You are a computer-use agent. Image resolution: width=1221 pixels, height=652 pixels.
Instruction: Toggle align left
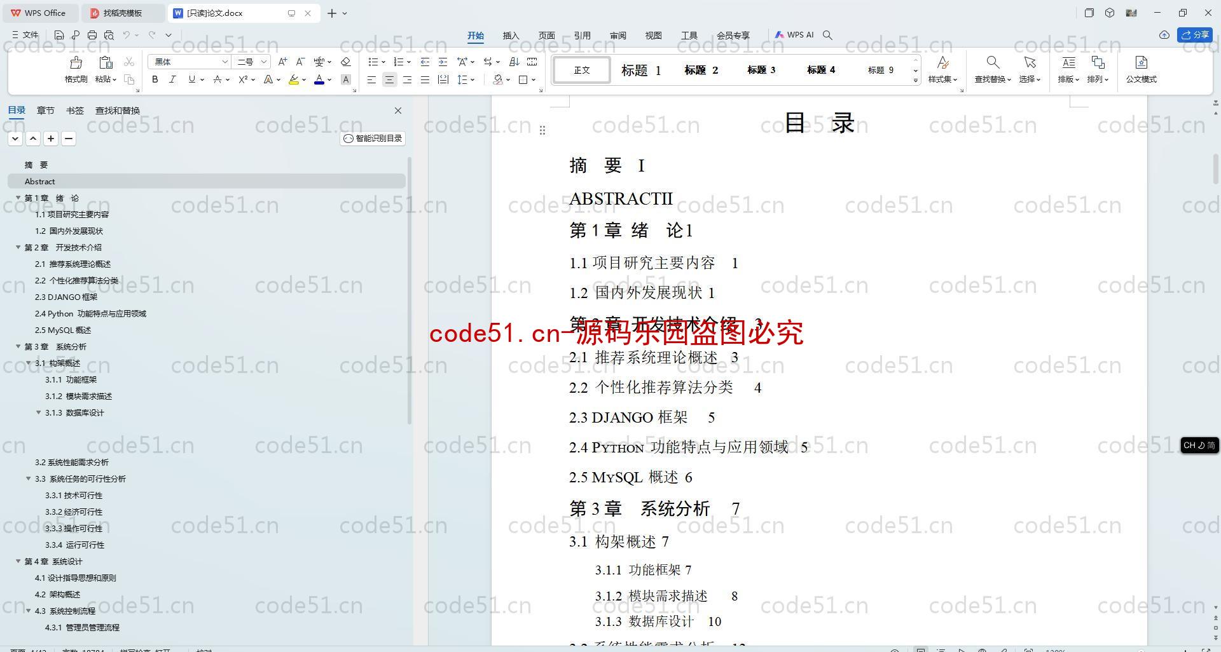coord(371,79)
